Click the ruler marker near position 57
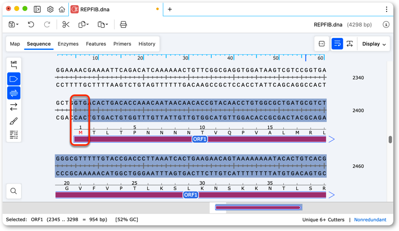399x231 pixels. point(306,57)
